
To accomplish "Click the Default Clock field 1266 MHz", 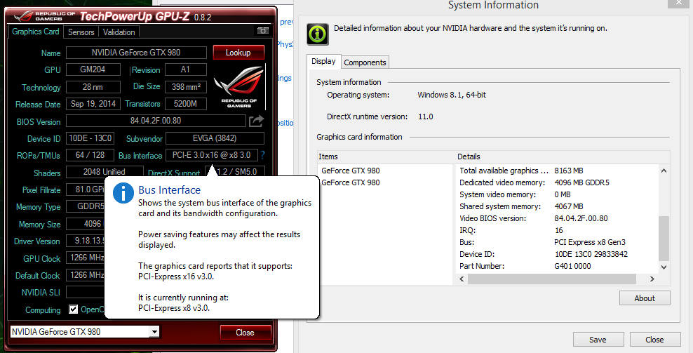I will click(x=86, y=274).
